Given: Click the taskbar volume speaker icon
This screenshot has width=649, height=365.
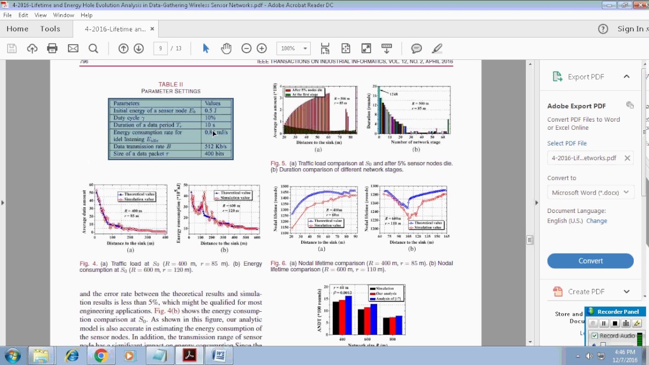Looking at the screenshot, I should (589, 356).
